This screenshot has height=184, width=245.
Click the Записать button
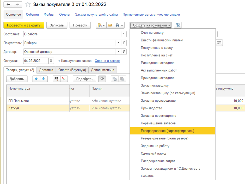click(x=57, y=25)
